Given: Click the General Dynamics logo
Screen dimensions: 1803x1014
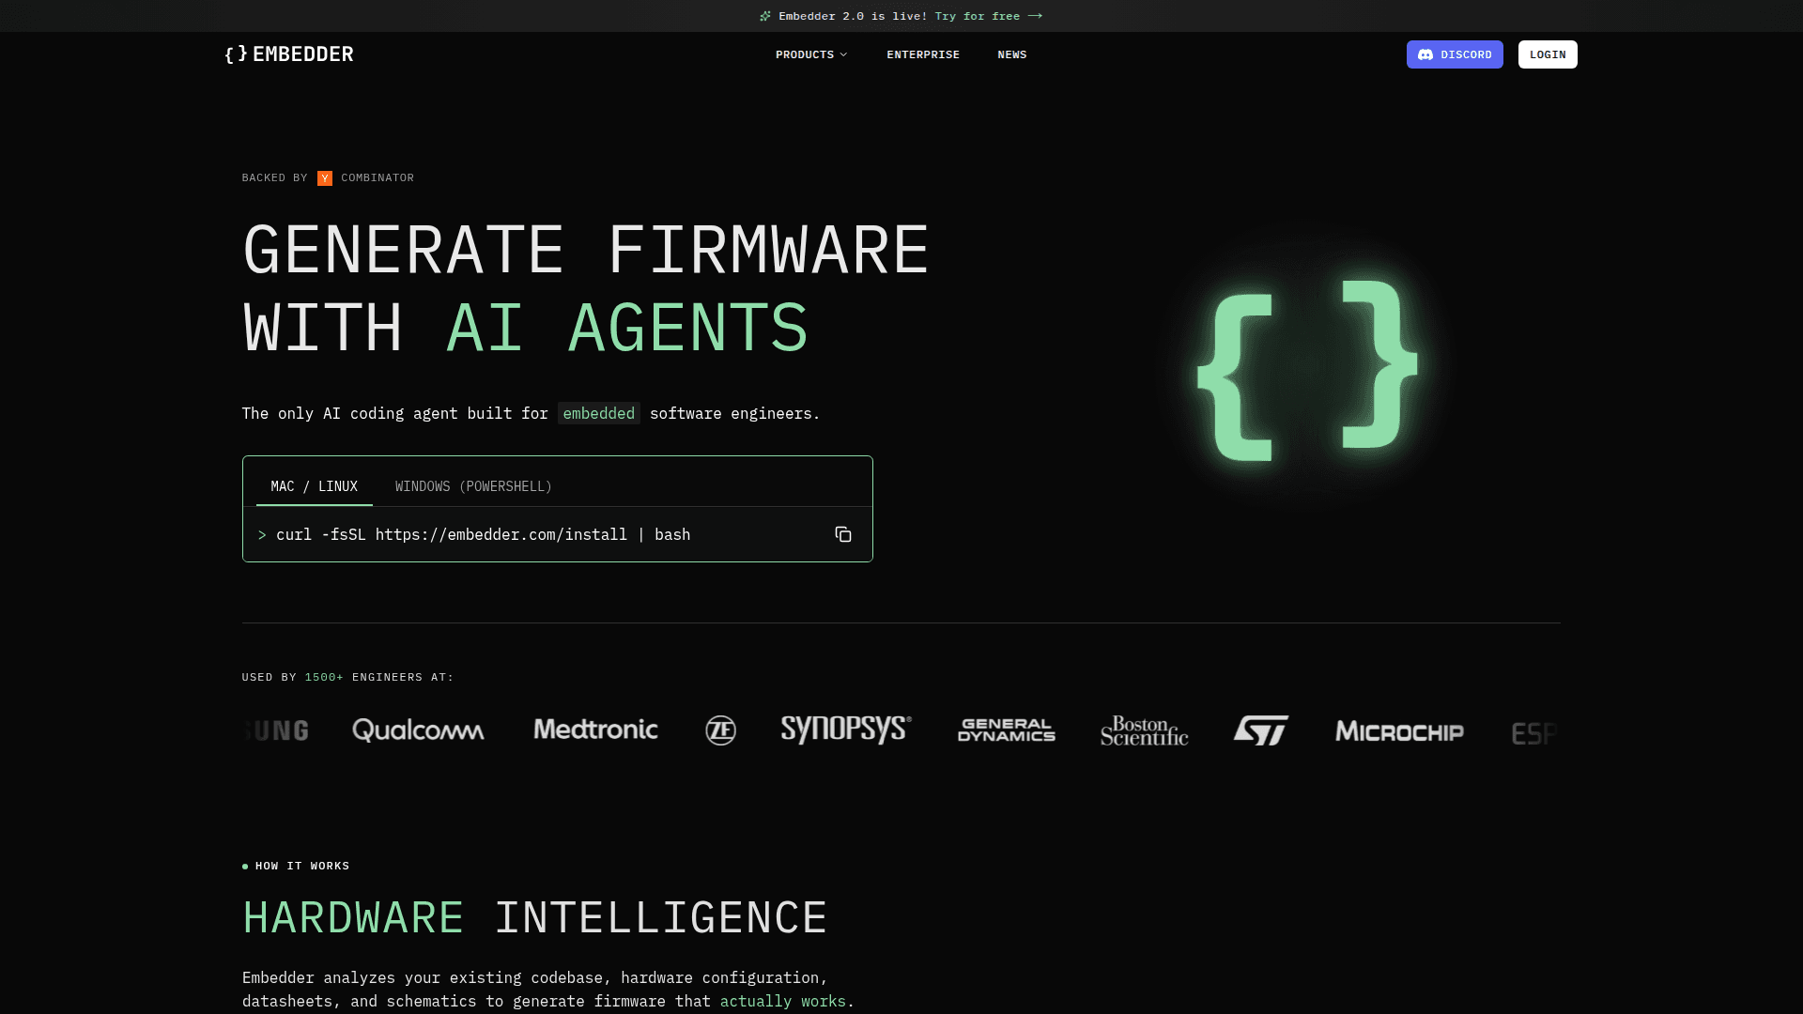Looking at the screenshot, I should 1006,730.
